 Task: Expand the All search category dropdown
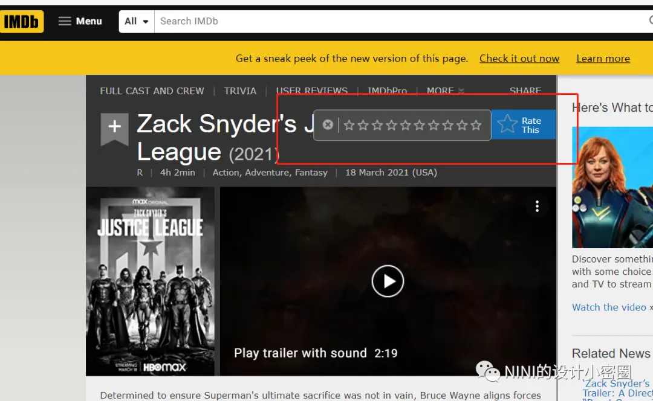[136, 21]
